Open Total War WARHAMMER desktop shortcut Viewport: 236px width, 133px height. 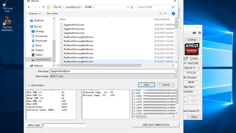[x=7, y=24]
